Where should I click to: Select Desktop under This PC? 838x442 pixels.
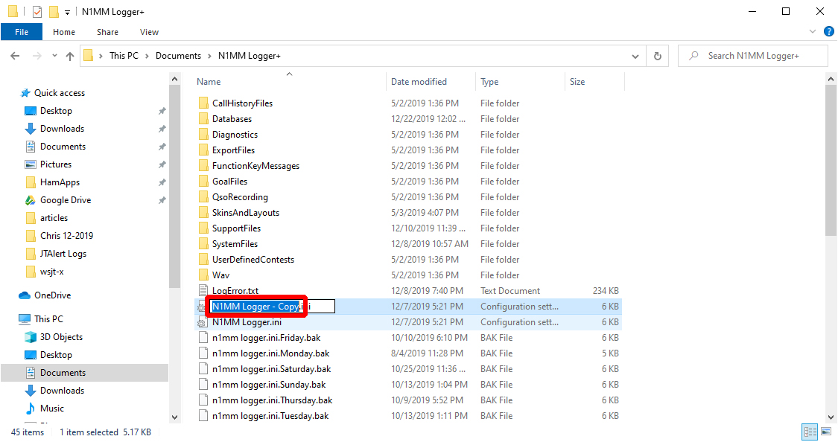pos(56,354)
